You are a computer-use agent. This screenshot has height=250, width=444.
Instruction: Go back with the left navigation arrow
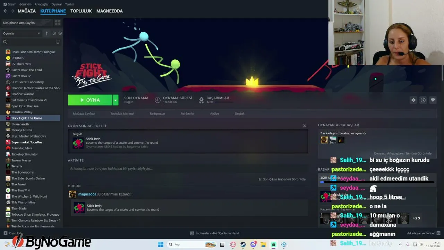(5, 11)
